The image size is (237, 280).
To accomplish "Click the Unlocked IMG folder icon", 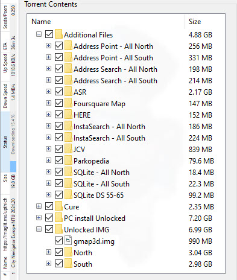I will 58,229.
